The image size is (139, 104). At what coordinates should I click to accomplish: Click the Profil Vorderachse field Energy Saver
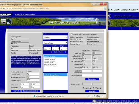(x=78, y=44)
